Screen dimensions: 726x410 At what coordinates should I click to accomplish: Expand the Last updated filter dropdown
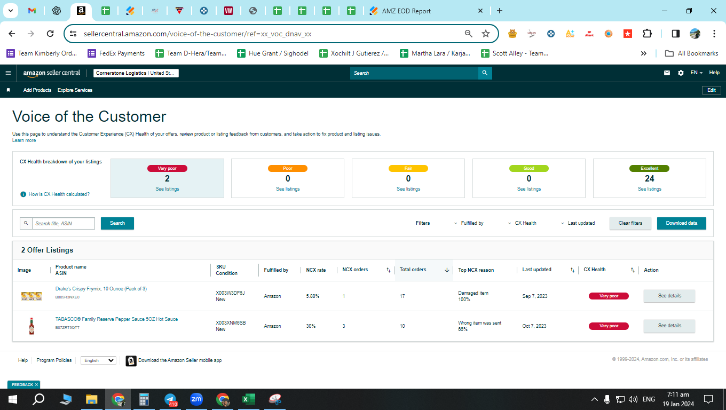(578, 223)
